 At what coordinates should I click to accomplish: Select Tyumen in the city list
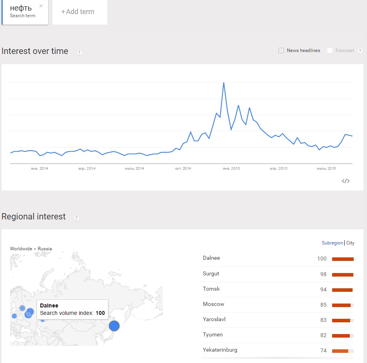[213, 335]
